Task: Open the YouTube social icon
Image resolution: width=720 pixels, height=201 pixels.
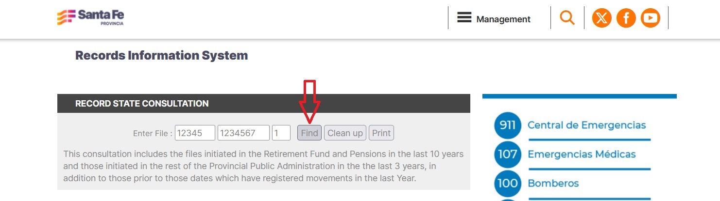Action: tap(651, 18)
